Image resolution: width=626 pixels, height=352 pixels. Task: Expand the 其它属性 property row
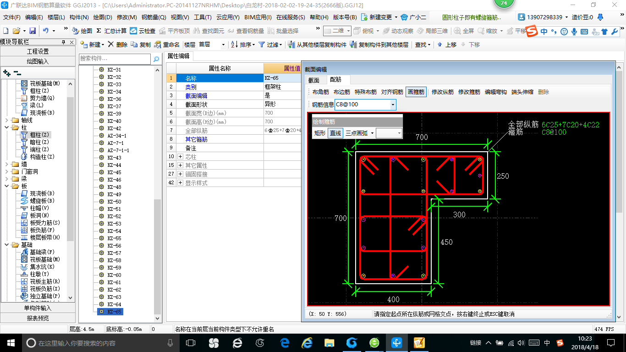tap(180, 165)
